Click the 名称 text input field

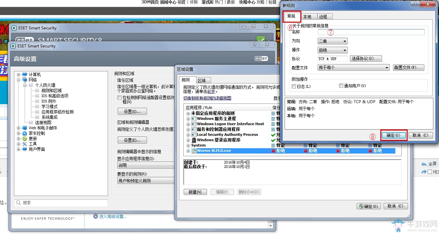coord(371,32)
